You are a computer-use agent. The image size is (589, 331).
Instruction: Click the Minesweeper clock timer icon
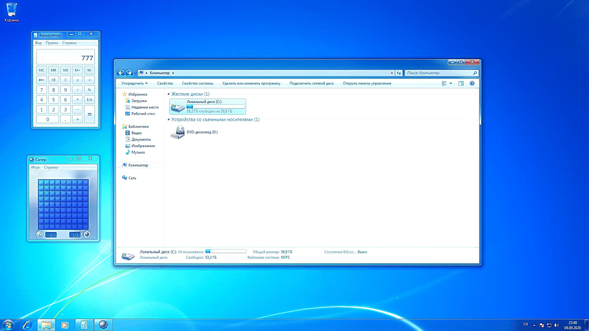pos(39,234)
